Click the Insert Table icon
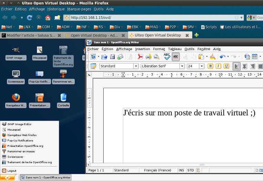 tap(255, 57)
